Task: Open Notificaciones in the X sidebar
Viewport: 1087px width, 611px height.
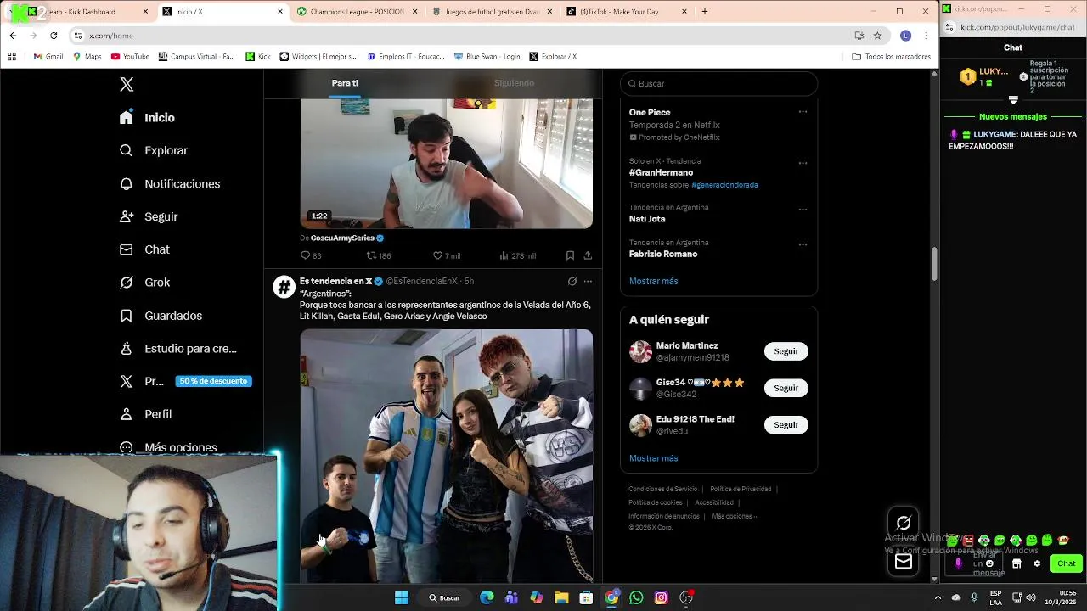Action: tap(170, 183)
